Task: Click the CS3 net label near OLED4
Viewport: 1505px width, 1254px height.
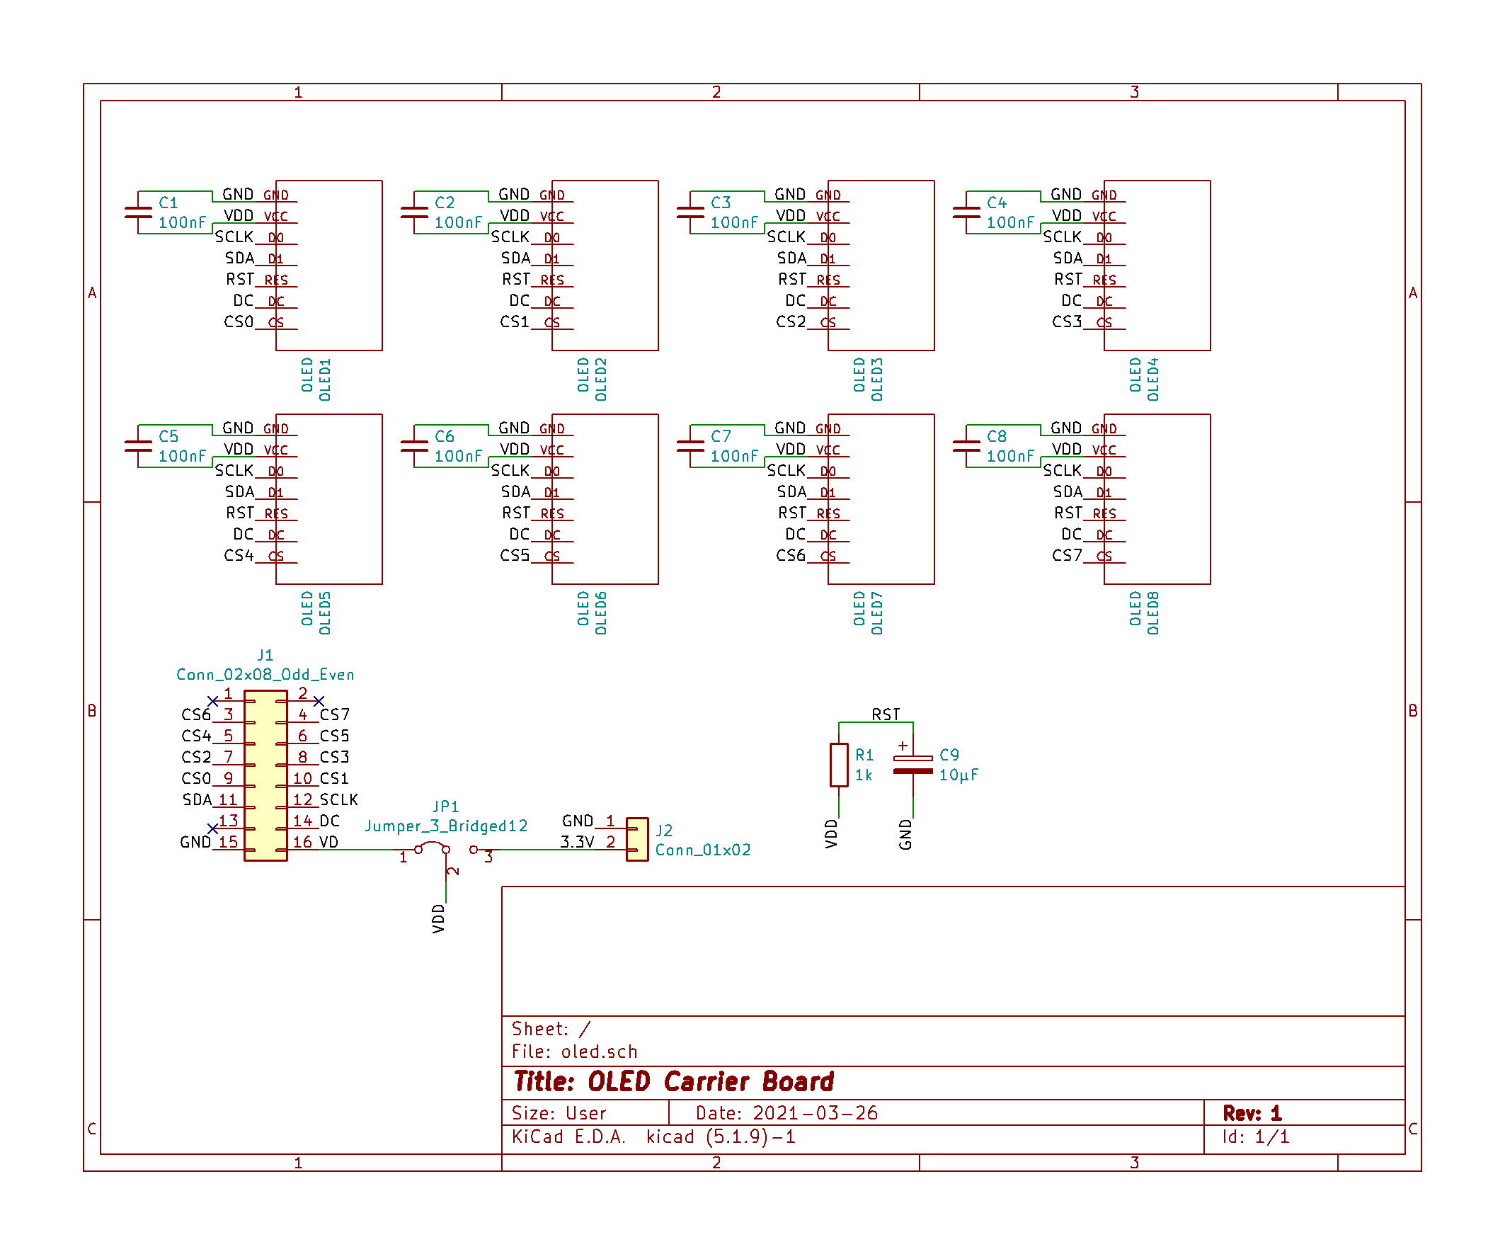Action: coord(1066,322)
